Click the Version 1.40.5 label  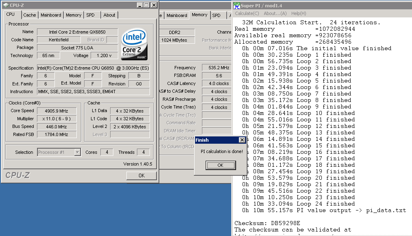click(x=138, y=164)
